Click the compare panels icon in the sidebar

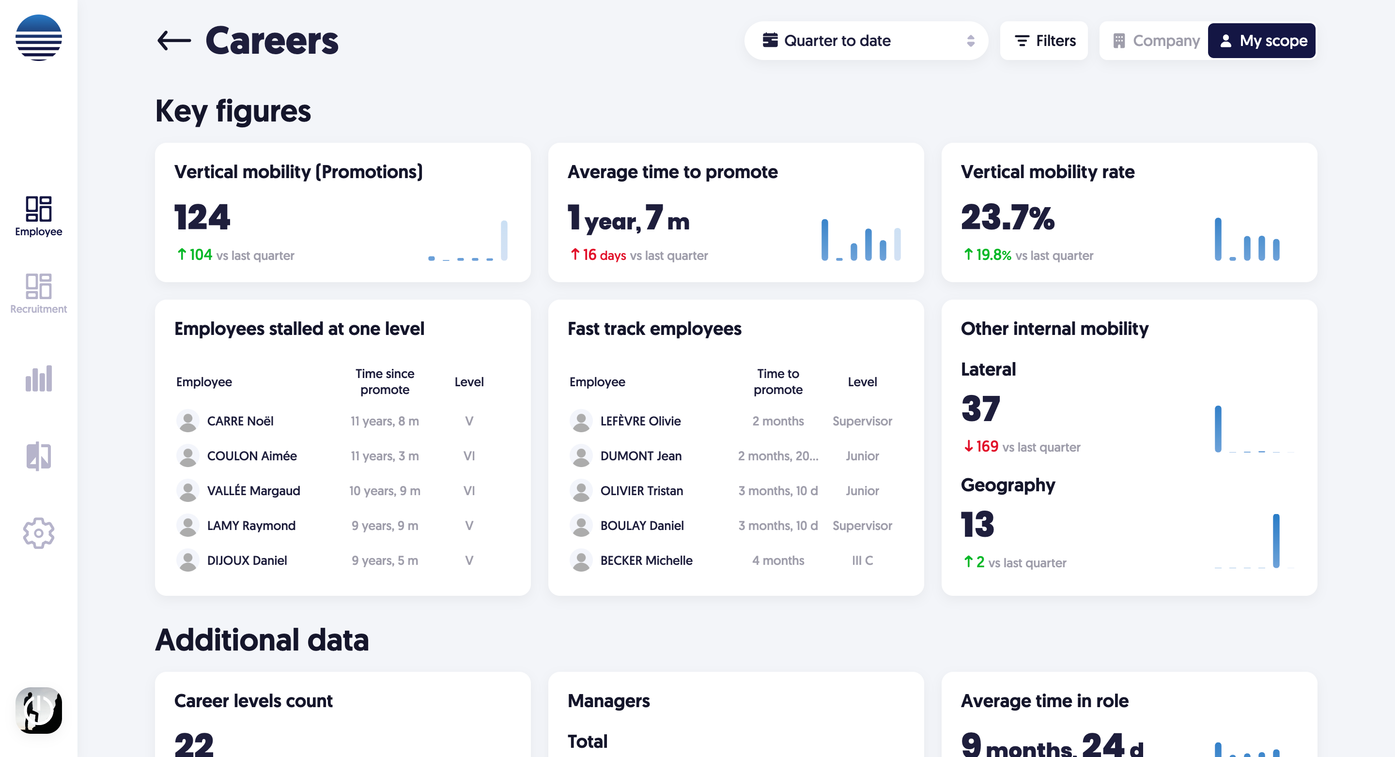click(x=38, y=455)
